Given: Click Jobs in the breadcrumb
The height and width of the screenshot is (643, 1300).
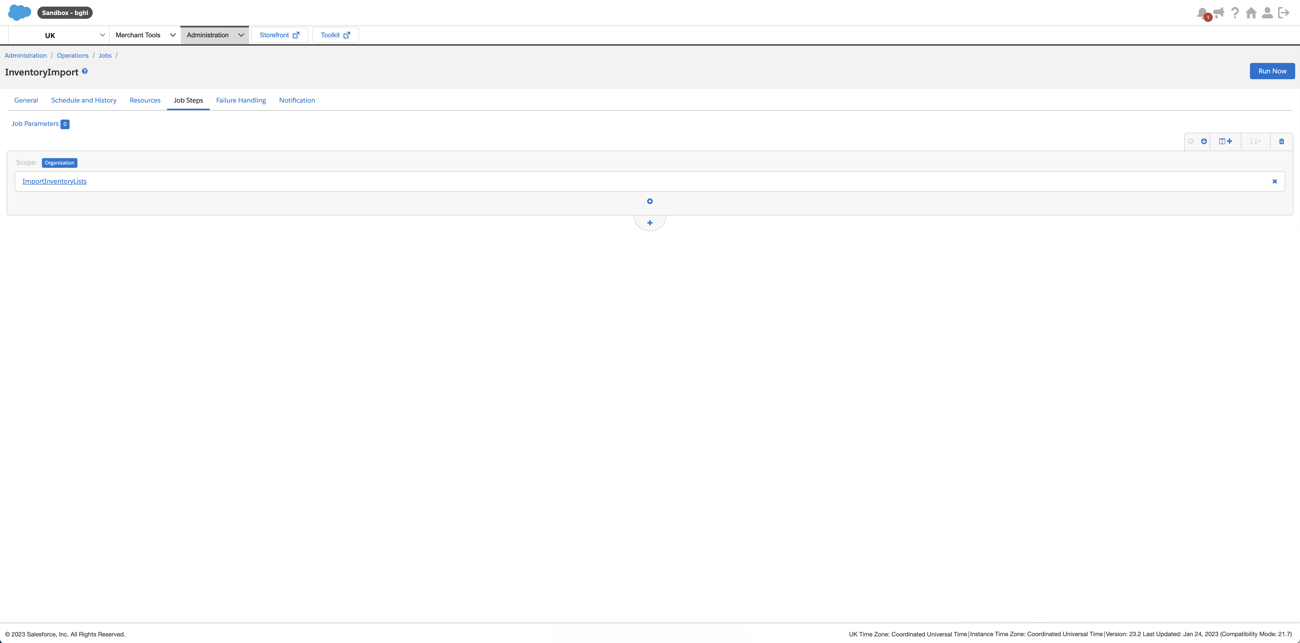Looking at the screenshot, I should (x=105, y=56).
